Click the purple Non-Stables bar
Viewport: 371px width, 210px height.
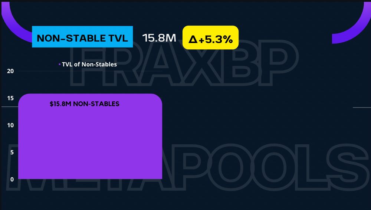click(x=90, y=145)
